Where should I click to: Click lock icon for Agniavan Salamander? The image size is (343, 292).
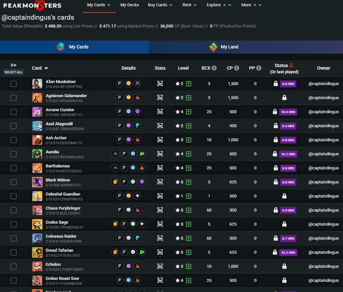pyautogui.click(x=284, y=97)
